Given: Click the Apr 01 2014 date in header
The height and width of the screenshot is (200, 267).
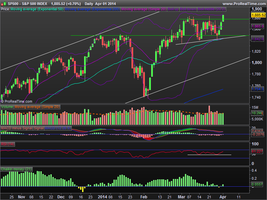Looking at the screenshot, I should click(x=105, y=4).
